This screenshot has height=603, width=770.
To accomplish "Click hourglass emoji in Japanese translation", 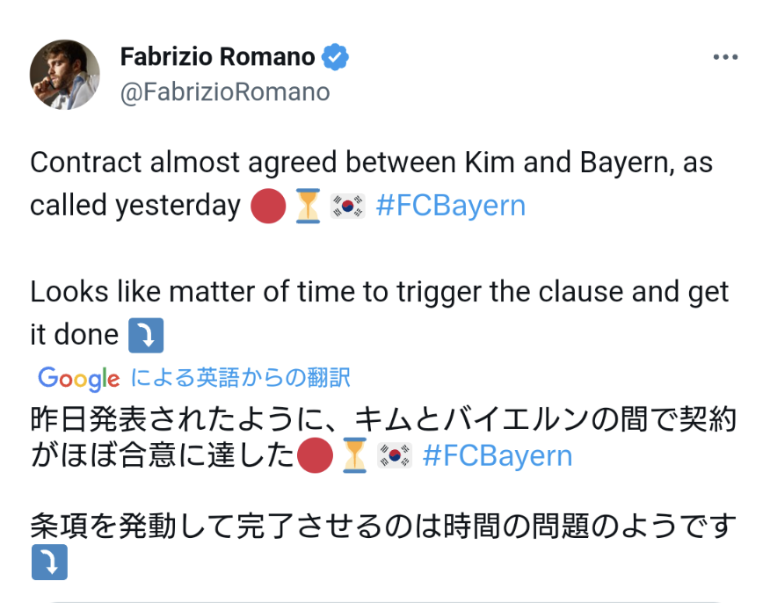I will [355, 455].
